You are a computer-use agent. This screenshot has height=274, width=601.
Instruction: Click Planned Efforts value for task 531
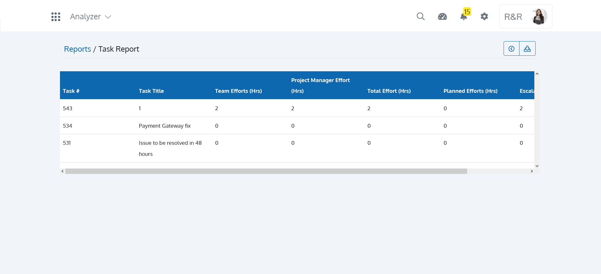(x=445, y=143)
